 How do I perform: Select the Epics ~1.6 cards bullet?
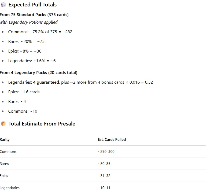[24, 92]
